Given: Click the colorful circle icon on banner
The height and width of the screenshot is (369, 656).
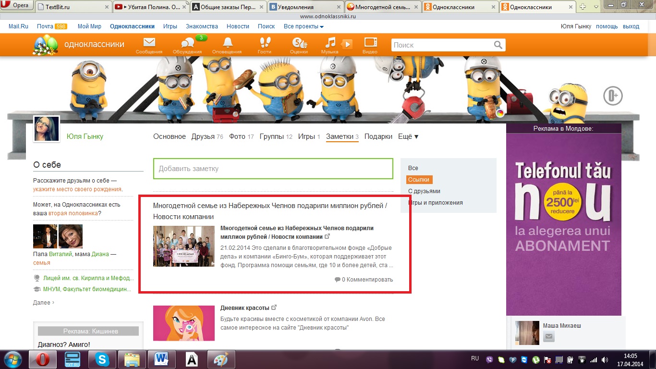Looking at the screenshot, I should (x=500, y=113).
